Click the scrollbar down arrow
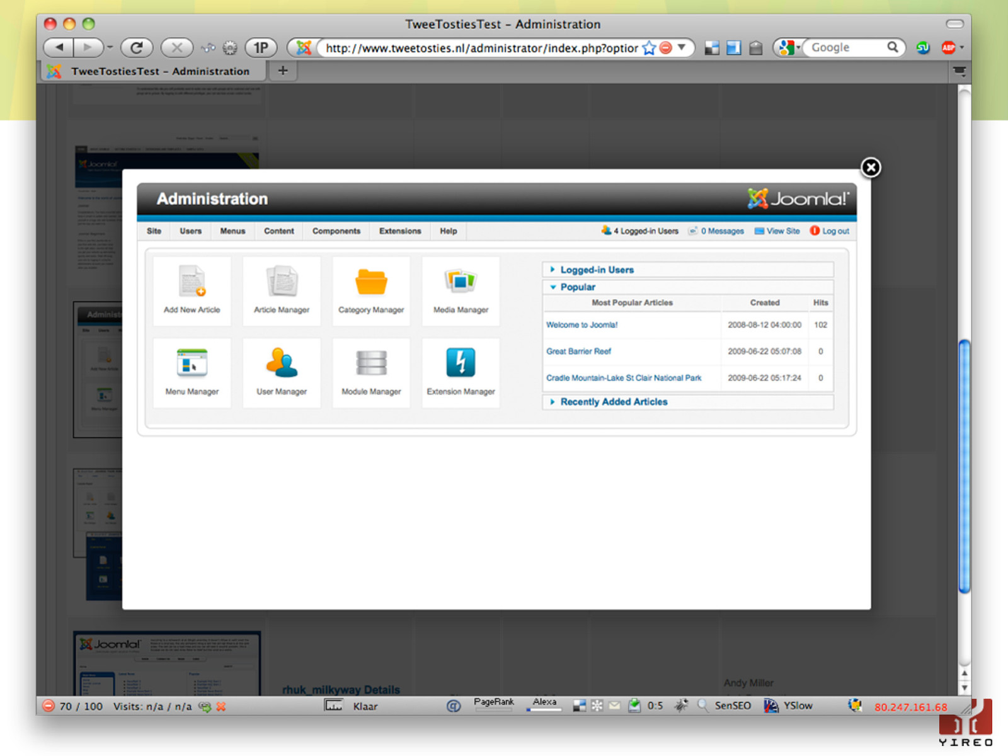The width and height of the screenshot is (1008, 756). 964,688
